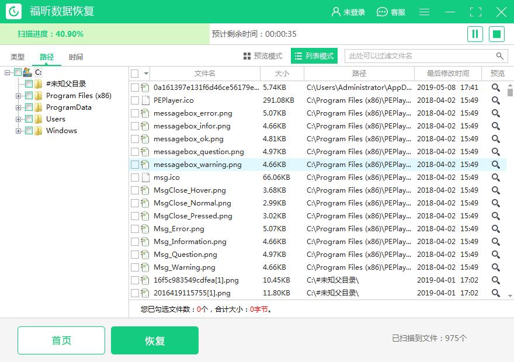Check the checkbox for messagebox_error.png
Image resolution: width=514 pixels, height=362 pixels.
[x=133, y=113]
